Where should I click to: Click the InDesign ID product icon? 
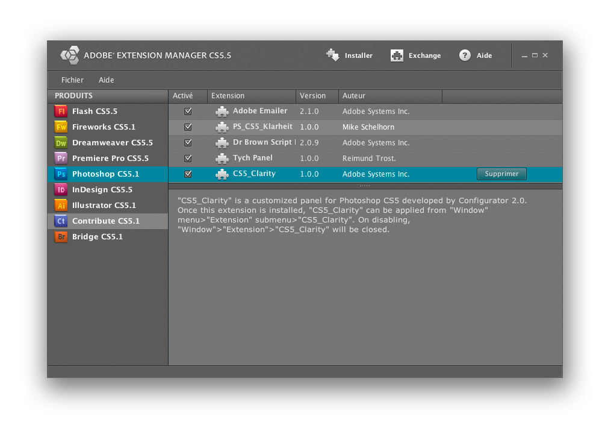click(x=61, y=190)
